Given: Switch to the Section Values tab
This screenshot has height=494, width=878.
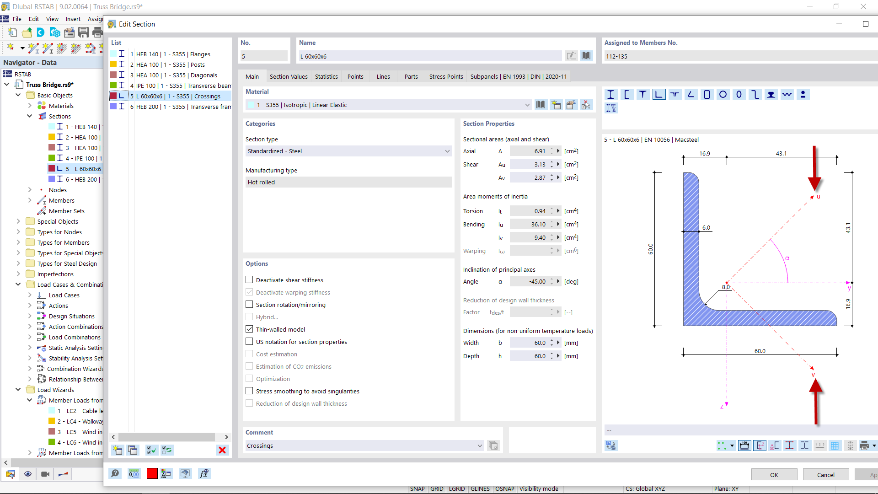Looking at the screenshot, I should tap(289, 76).
